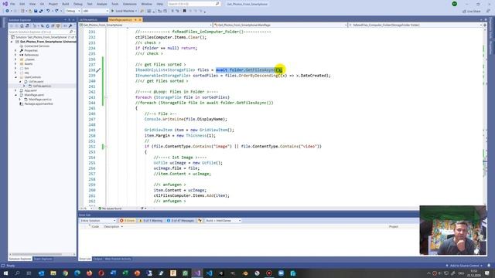Open the Debug menu
Screen dimensions: 495x278
[x=77, y=4]
